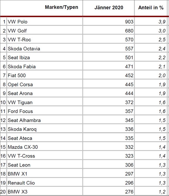
Task: Select the Skoda Octavia row name
Action: [x=24, y=49]
